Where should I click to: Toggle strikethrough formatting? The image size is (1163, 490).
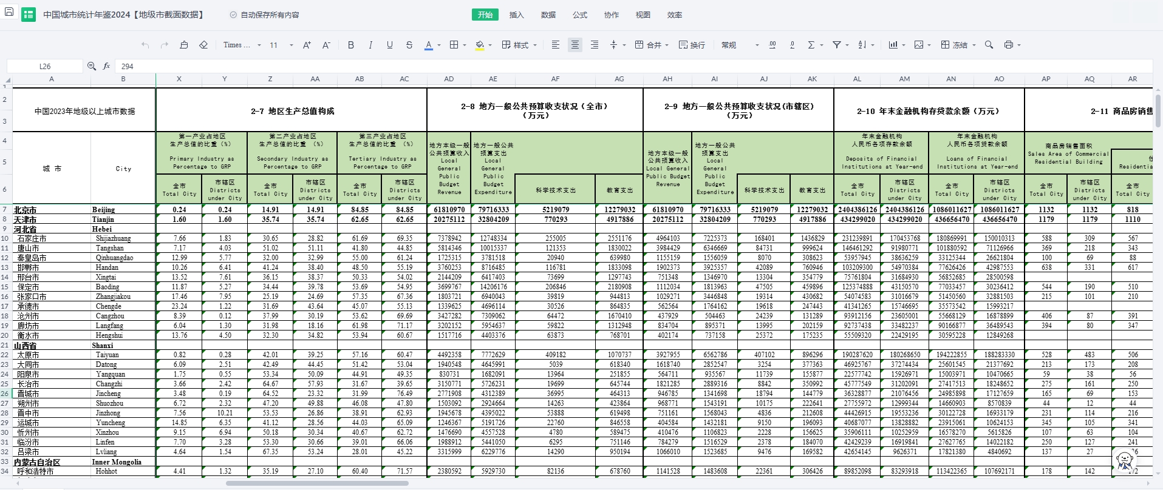click(409, 45)
